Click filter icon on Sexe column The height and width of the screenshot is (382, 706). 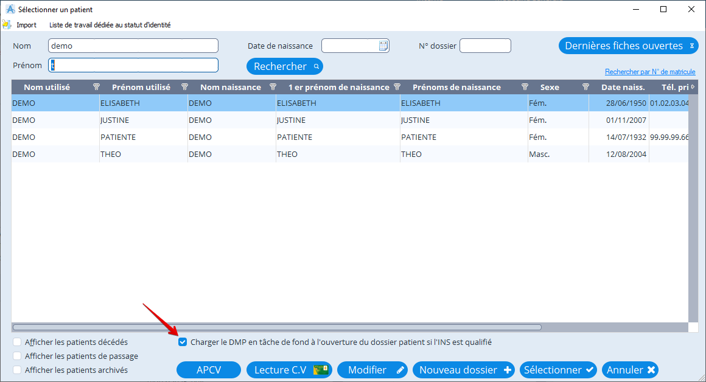(x=585, y=87)
